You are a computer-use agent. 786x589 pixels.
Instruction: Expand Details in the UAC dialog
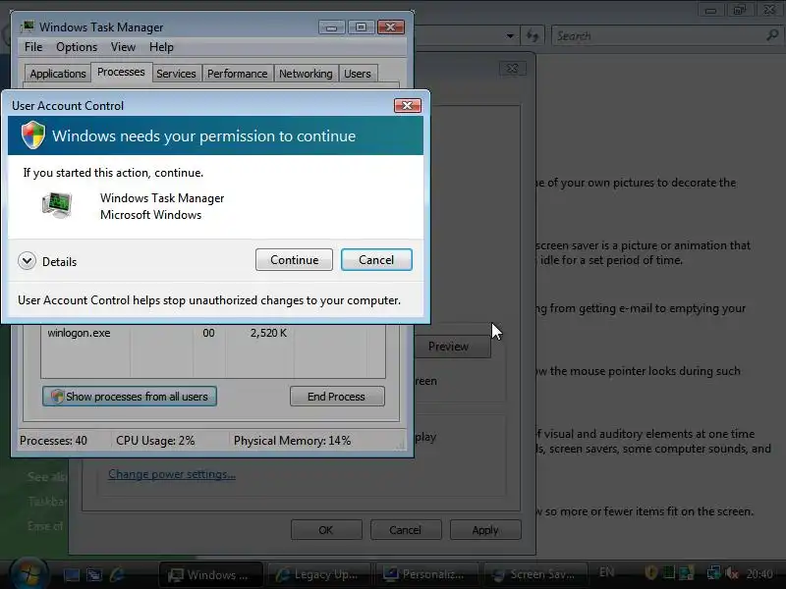tap(47, 261)
